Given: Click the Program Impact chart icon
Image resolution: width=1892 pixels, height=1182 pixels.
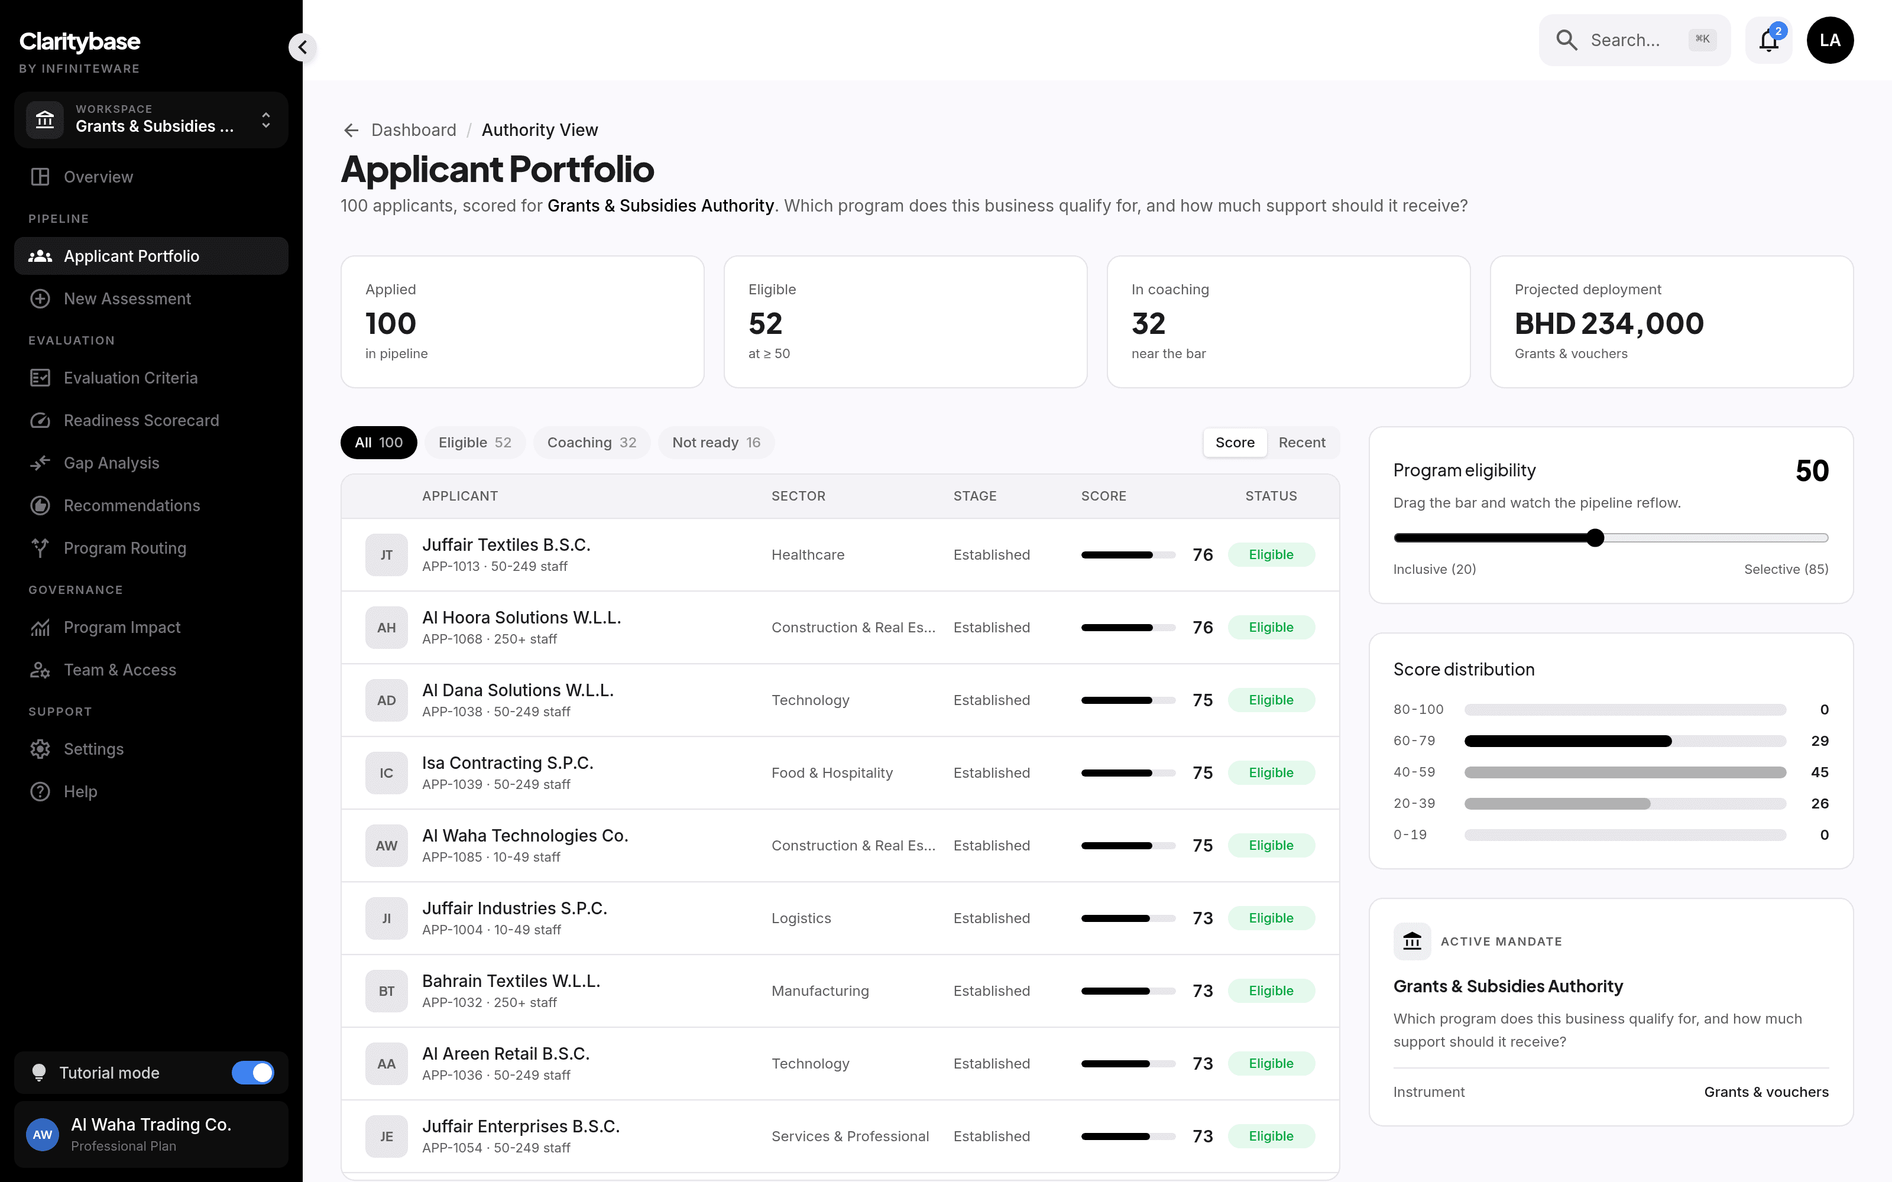Looking at the screenshot, I should click(40, 627).
